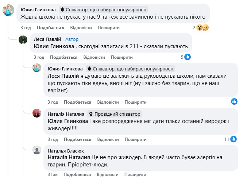Click the Автор badge next to Леся Павлій

[x=72, y=39]
